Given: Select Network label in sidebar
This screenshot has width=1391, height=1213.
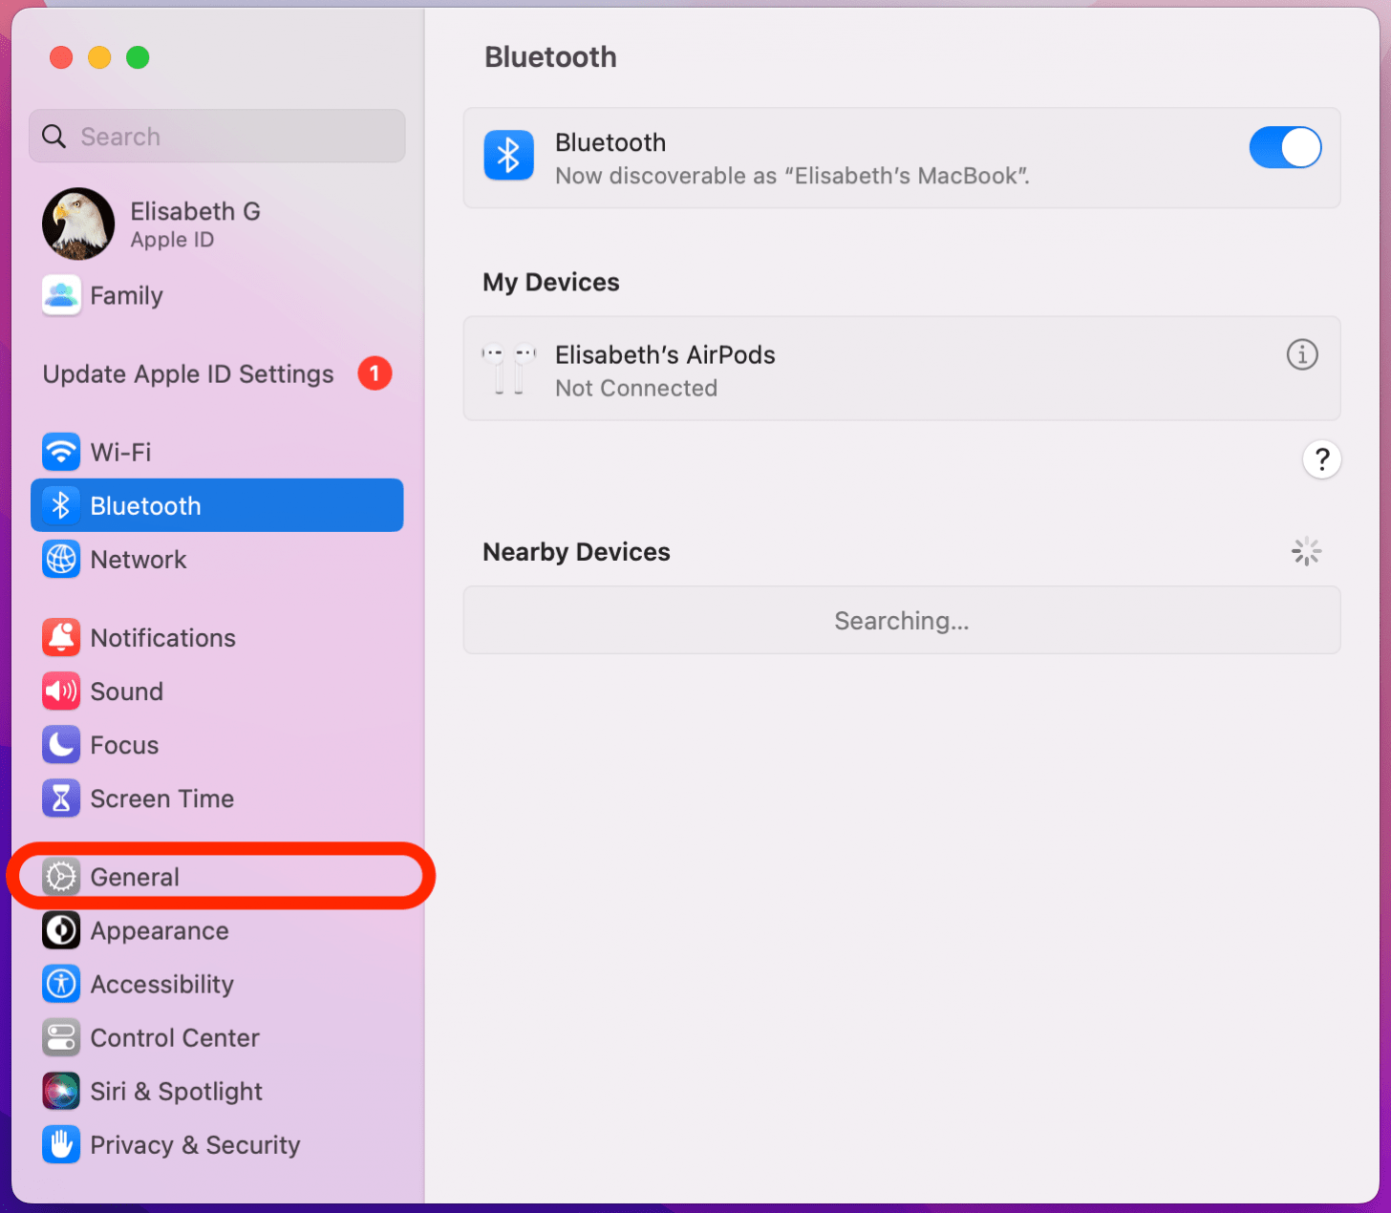Looking at the screenshot, I should click(x=139, y=559).
